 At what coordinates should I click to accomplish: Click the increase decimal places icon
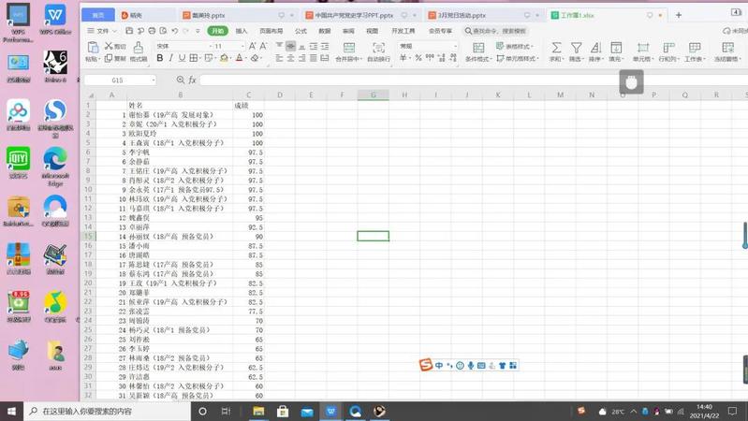click(x=441, y=58)
